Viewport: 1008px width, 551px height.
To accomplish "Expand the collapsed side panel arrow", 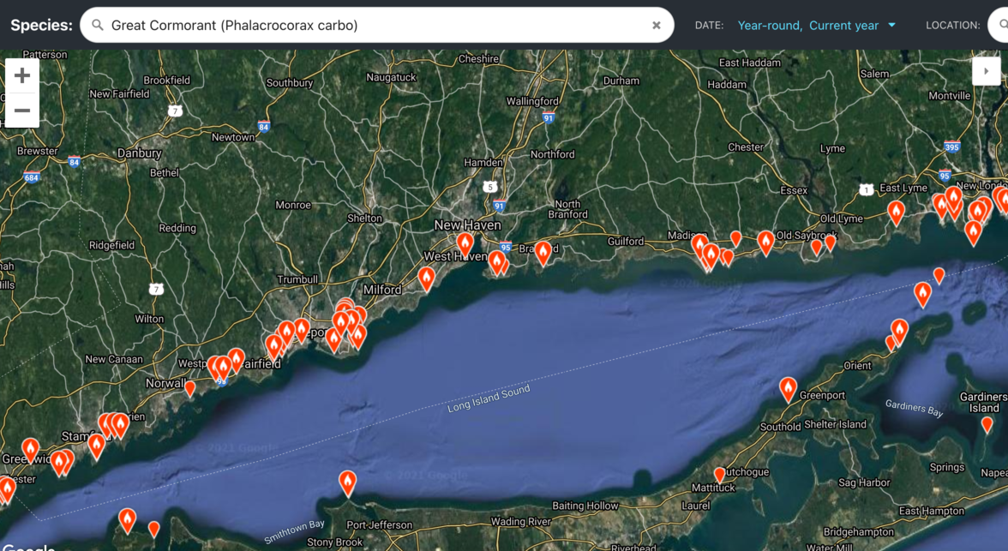I will tap(986, 71).
